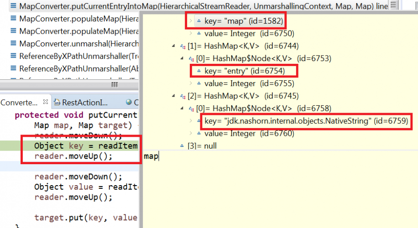Viewport: 418px width, 228px height.
Task: Click the globe icon on the editor tab
Action: [129, 102]
